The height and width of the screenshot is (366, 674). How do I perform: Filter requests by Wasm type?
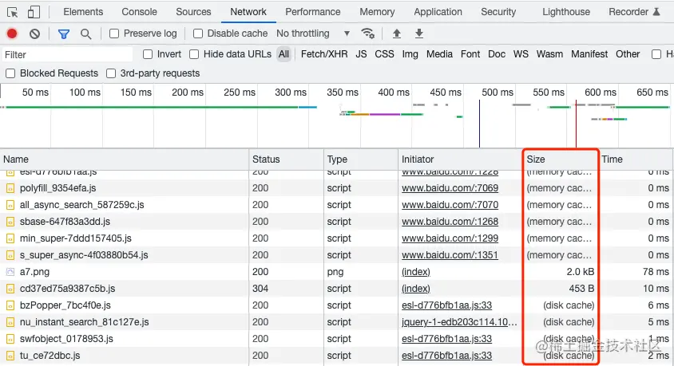click(549, 54)
